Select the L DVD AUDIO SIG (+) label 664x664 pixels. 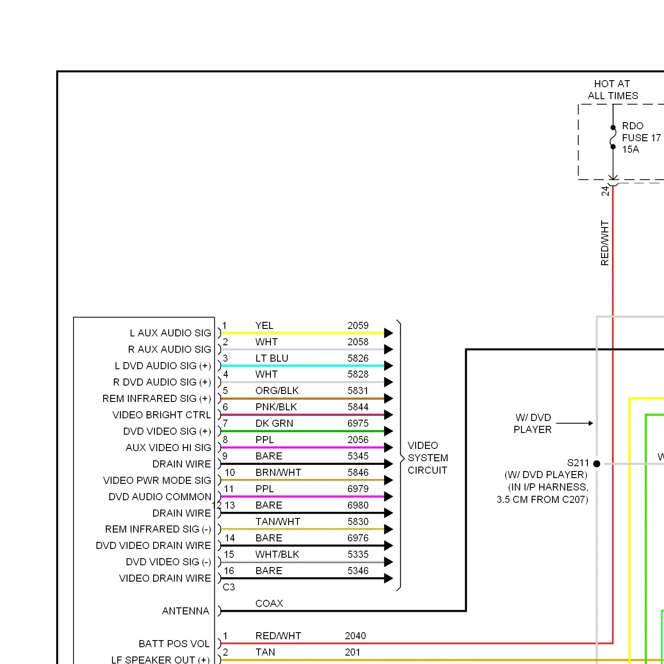tap(163, 366)
